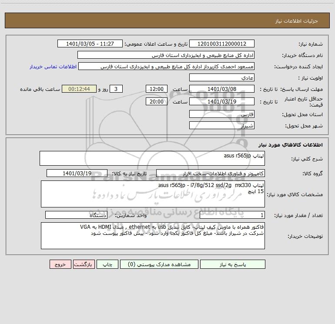Image resolution: width=335 pixels, height=324 pixels.
Task: Click the countdown timer 00:12:44
Action: pyautogui.click(x=79, y=89)
